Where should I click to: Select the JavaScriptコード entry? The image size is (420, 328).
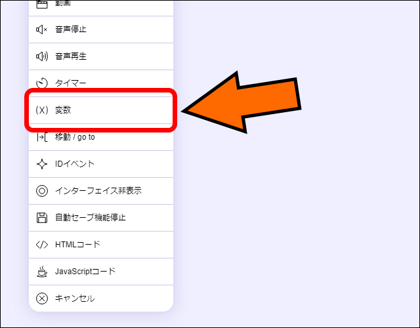point(101,272)
